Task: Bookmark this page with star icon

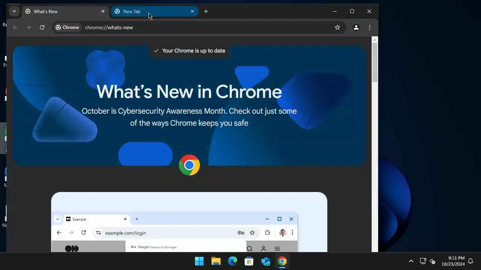Action: 337,27
